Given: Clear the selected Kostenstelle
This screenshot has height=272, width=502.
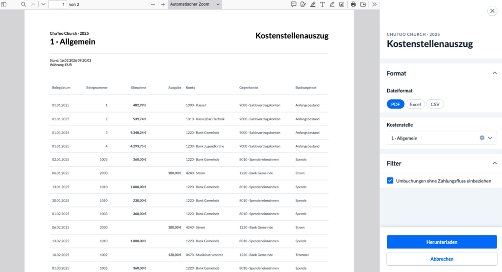Looking at the screenshot, I should click(x=482, y=138).
